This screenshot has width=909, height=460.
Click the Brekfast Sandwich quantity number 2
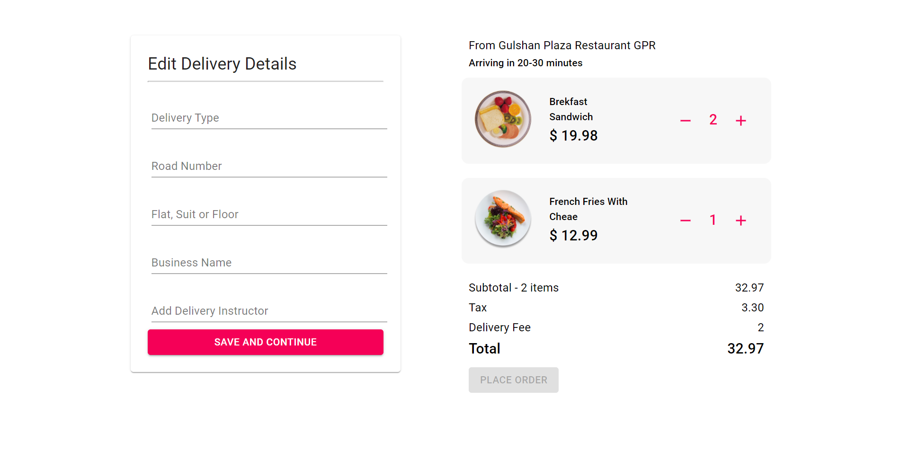coord(713,120)
